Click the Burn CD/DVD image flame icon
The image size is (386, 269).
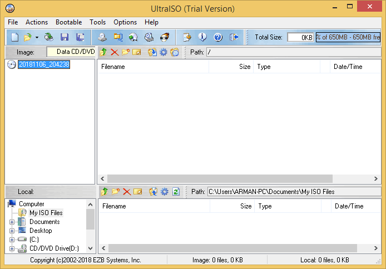pos(165,37)
